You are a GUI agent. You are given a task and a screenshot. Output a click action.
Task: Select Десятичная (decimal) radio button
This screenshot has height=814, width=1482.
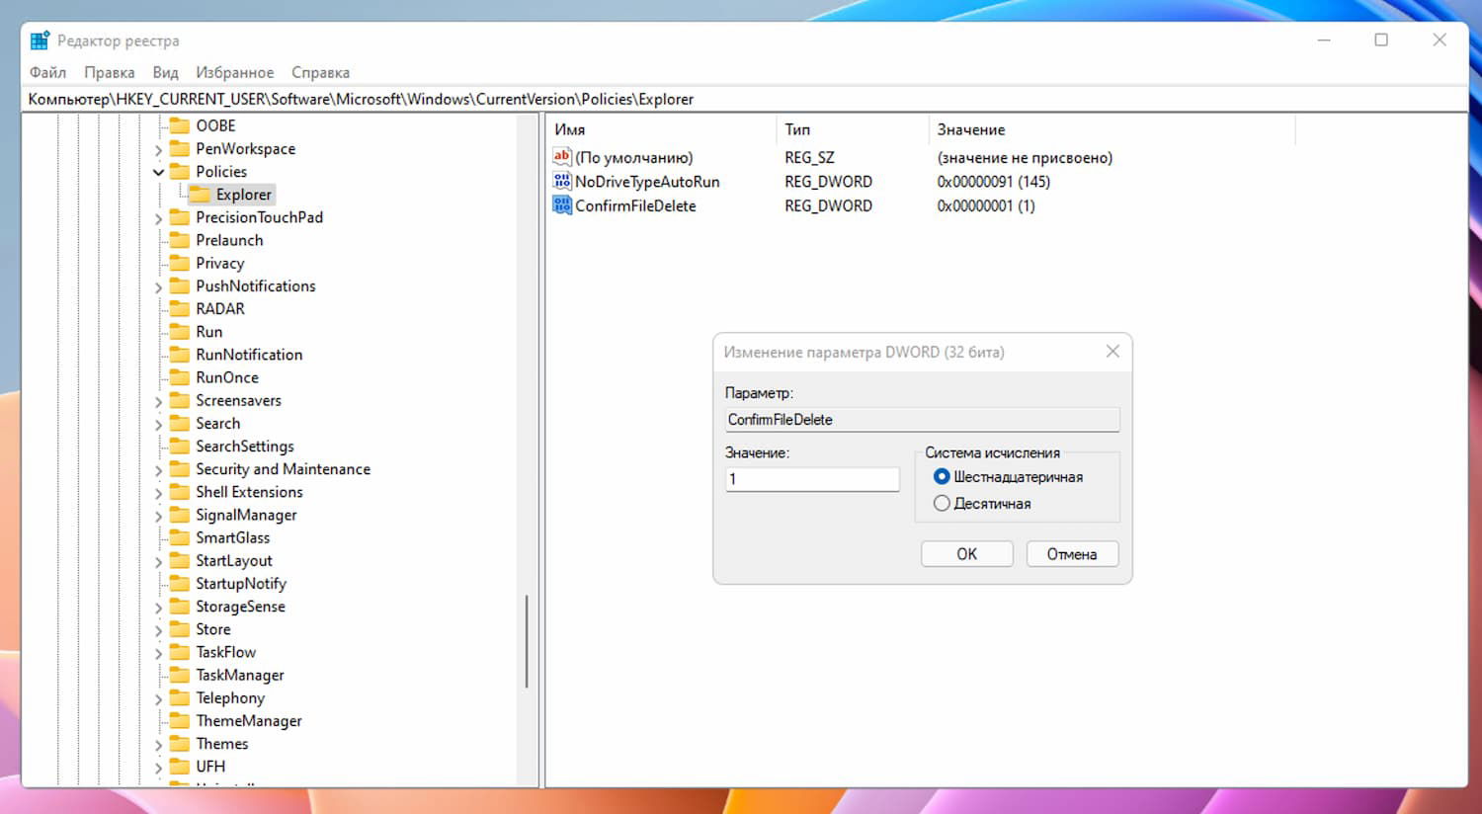coord(942,504)
